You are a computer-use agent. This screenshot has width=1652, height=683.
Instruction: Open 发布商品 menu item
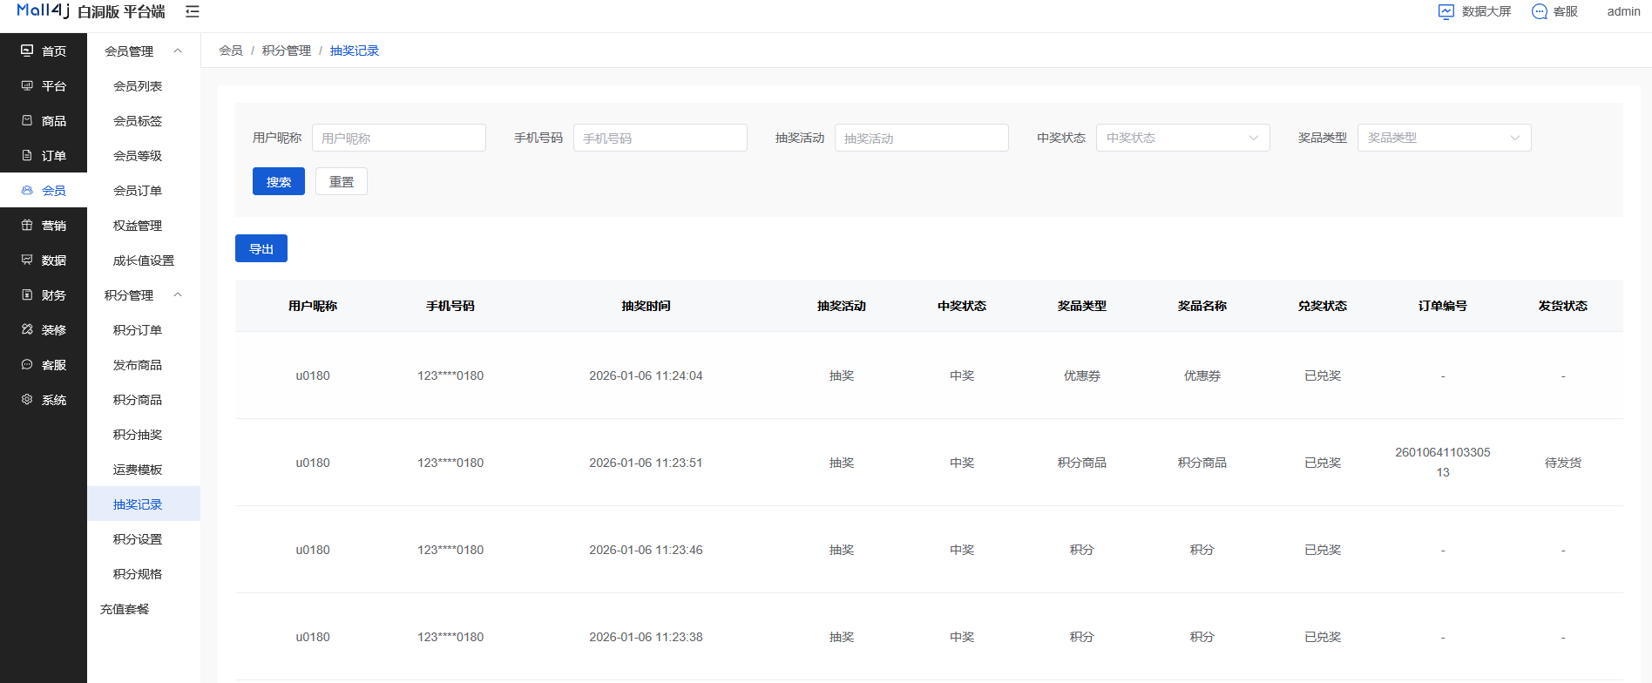click(x=138, y=365)
